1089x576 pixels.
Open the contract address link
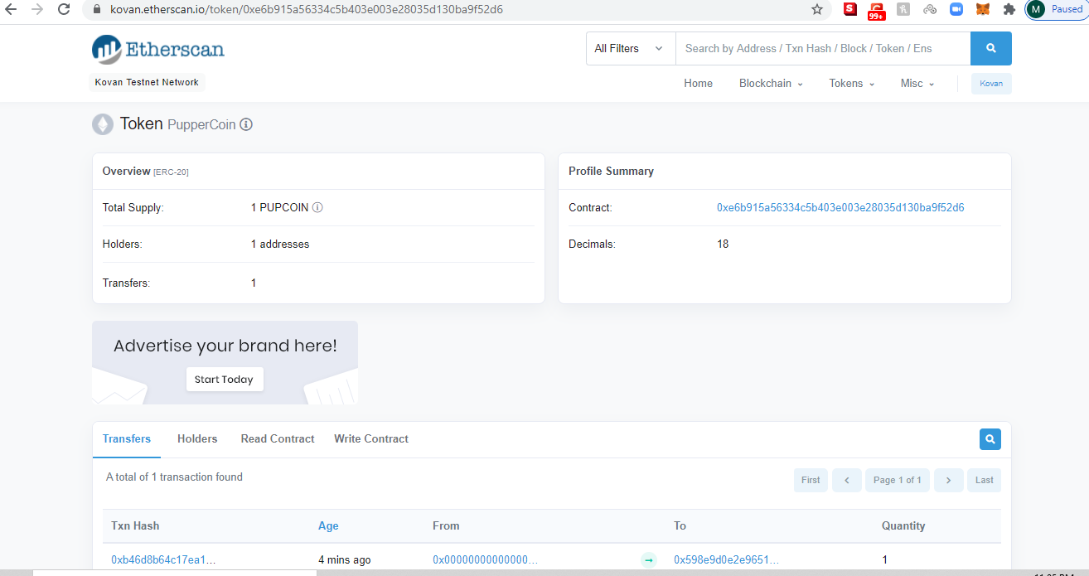pos(840,207)
